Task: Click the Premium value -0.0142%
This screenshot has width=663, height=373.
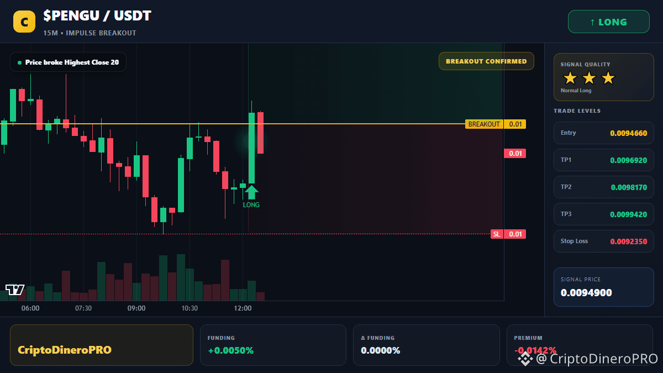Action: [x=535, y=350]
